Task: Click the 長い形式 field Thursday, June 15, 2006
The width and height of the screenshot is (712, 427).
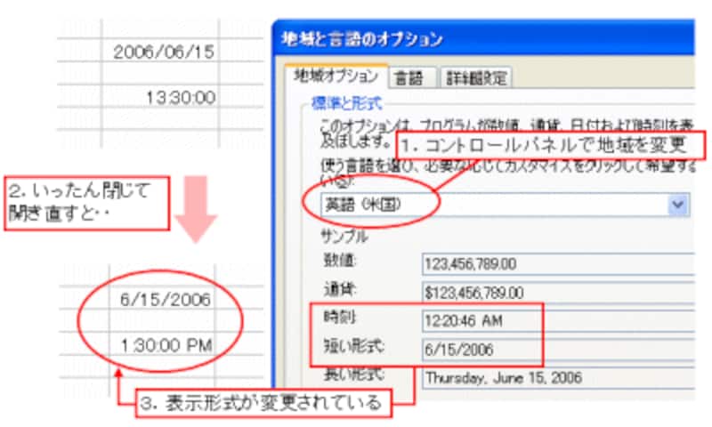Action: tap(556, 377)
